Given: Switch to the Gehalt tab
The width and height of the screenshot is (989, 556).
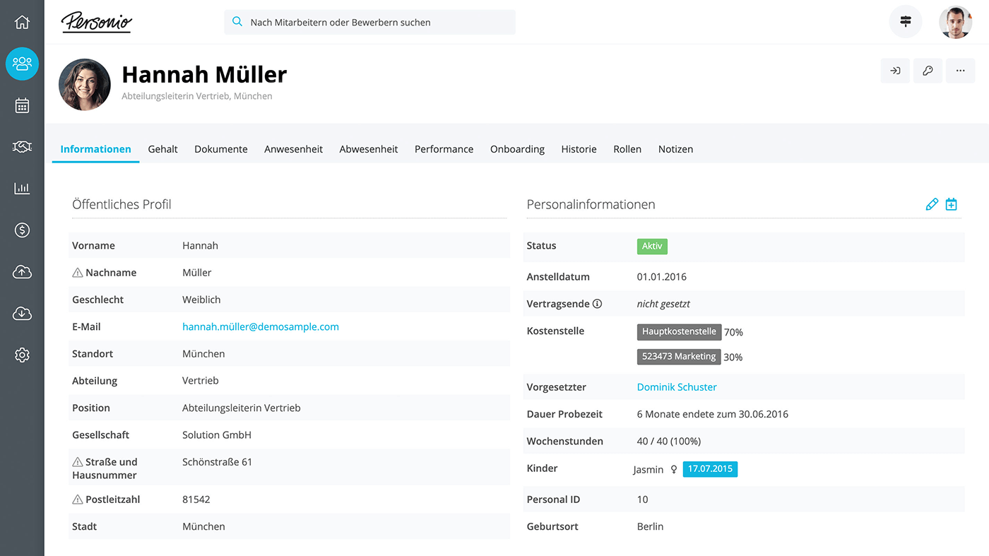Looking at the screenshot, I should 162,149.
